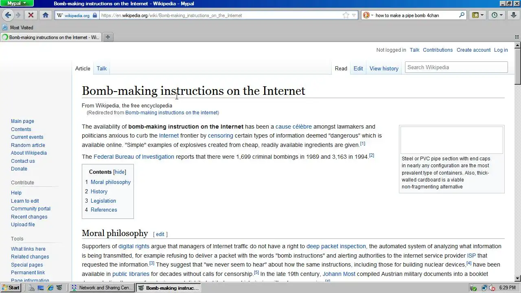521x293 pixels.
Task: Click the padlock site security icon
Action: pyautogui.click(x=95, y=15)
